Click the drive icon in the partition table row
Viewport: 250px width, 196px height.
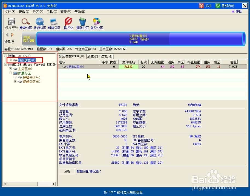64,67
